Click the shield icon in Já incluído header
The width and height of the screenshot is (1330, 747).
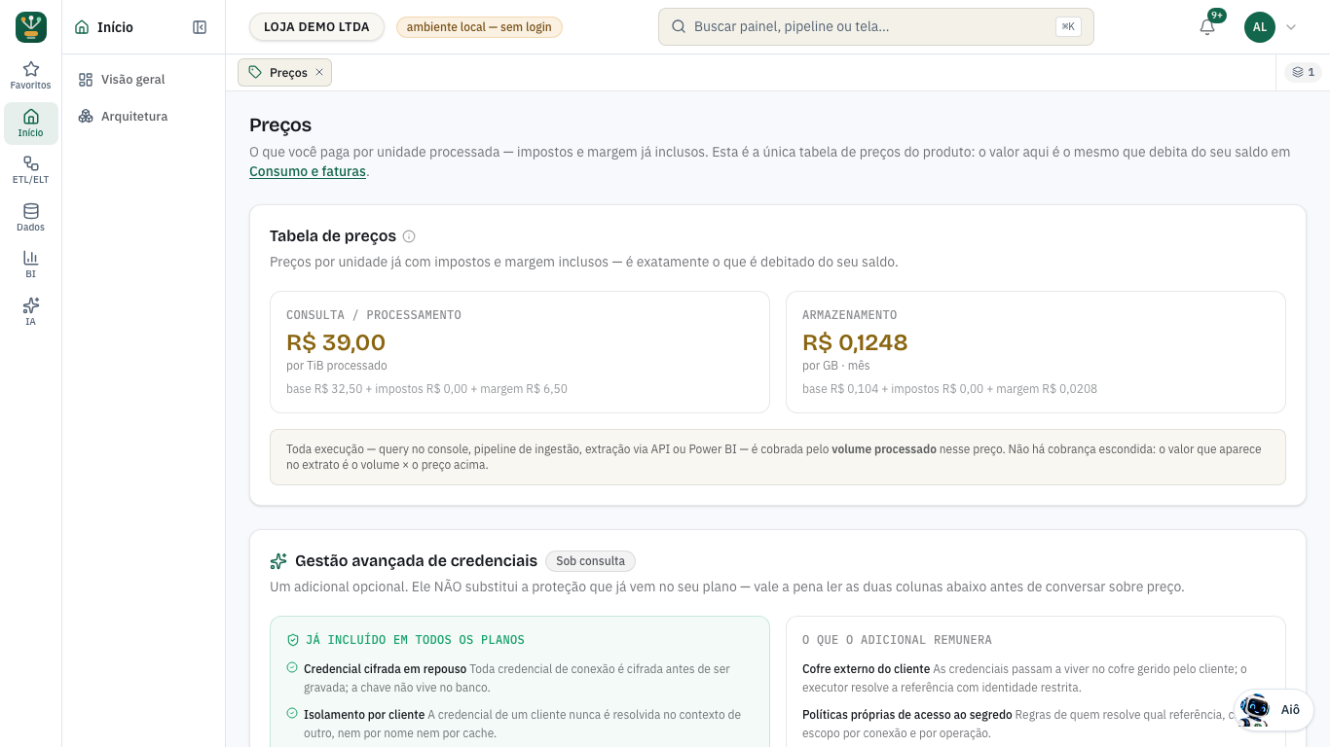pos(293,640)
